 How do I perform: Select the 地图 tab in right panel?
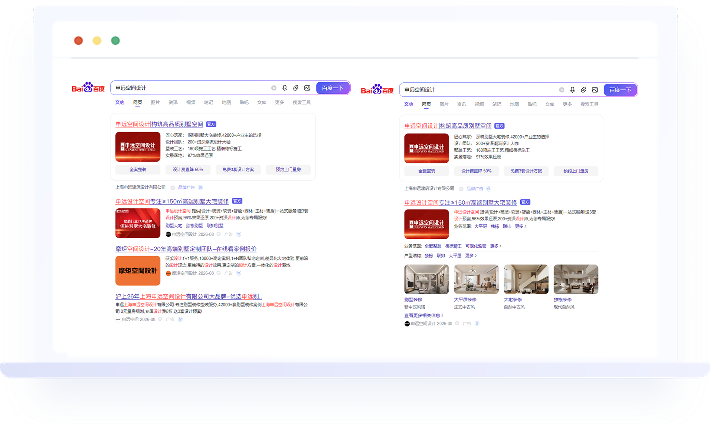514,104
